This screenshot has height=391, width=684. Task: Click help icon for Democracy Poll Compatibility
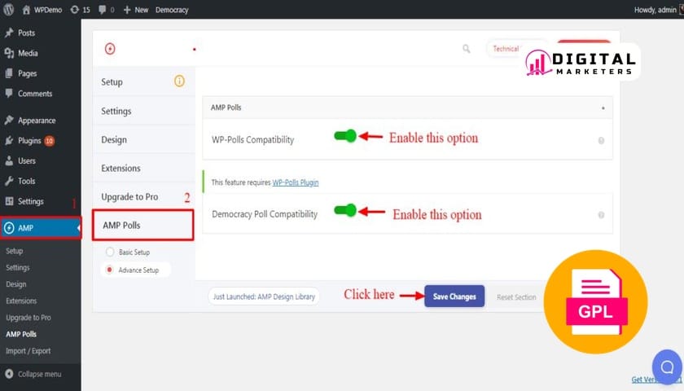coord(601,215)
